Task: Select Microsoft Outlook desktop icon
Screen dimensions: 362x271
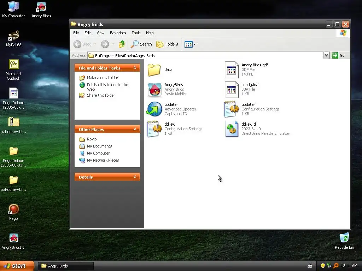Action: 13,70
